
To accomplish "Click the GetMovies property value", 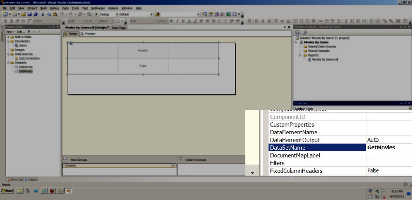I will (381, 147).
